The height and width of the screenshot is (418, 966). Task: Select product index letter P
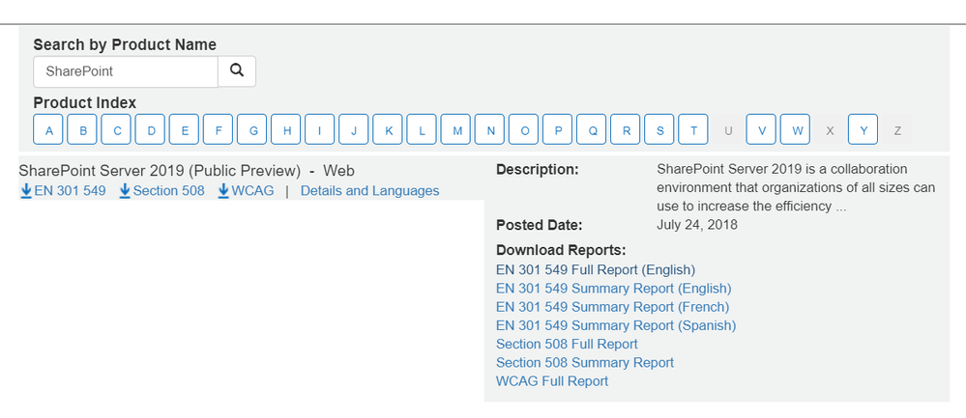click(x=557, y=129)
